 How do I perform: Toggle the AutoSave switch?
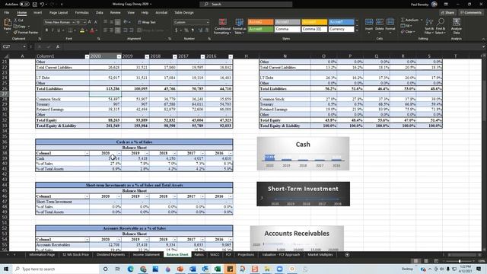pyautogui.click(x=24, y=4)
